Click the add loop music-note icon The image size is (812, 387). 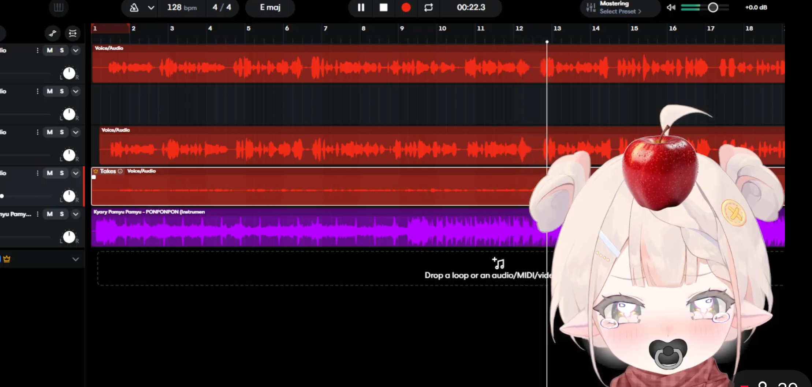498,263
